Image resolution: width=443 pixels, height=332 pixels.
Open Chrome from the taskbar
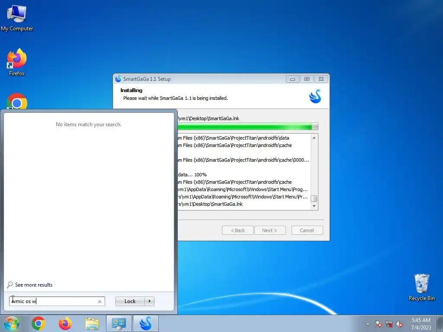point(39,323)
